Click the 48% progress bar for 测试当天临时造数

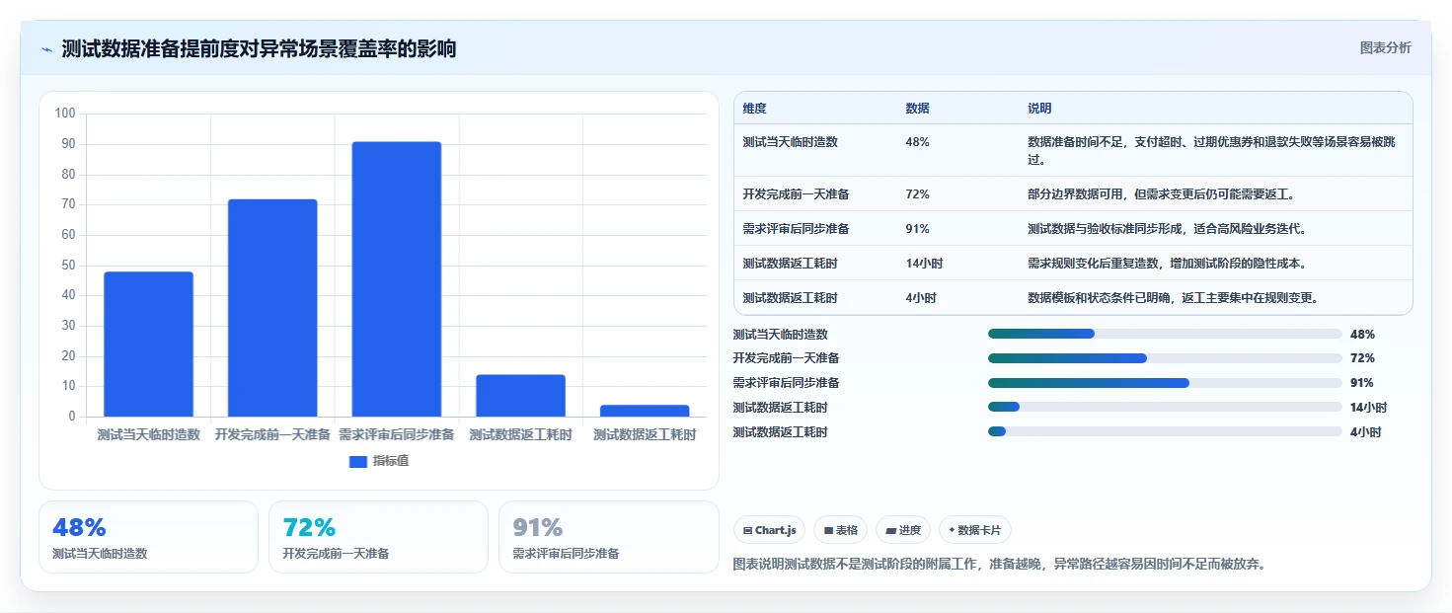pyautogui.click(x=1165, y=334)
